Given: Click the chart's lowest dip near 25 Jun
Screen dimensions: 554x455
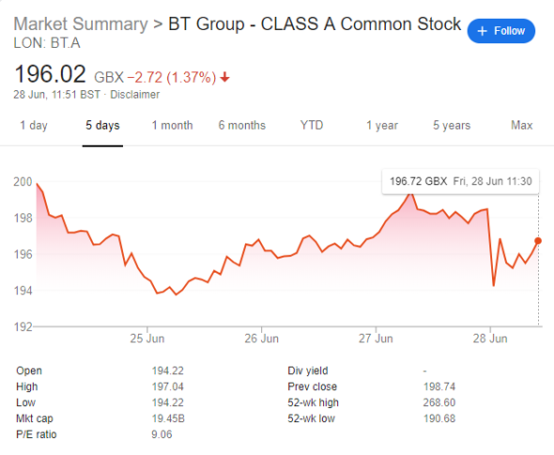Looking at the screenshot, I should (176, 294).
